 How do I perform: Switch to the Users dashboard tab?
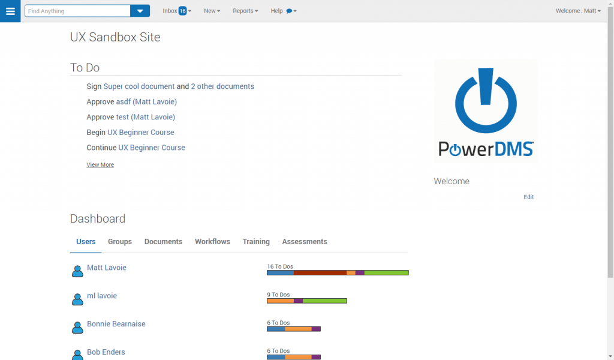86,242
